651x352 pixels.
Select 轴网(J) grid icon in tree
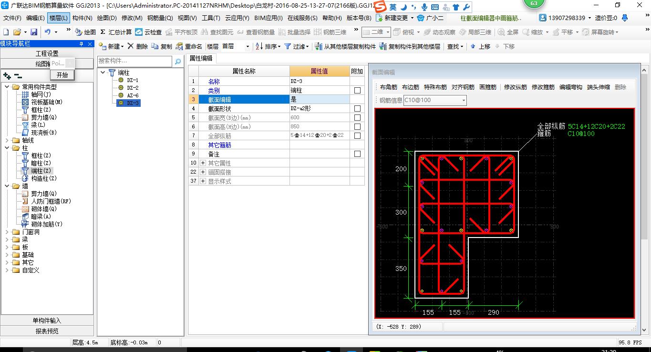(26, 94)
